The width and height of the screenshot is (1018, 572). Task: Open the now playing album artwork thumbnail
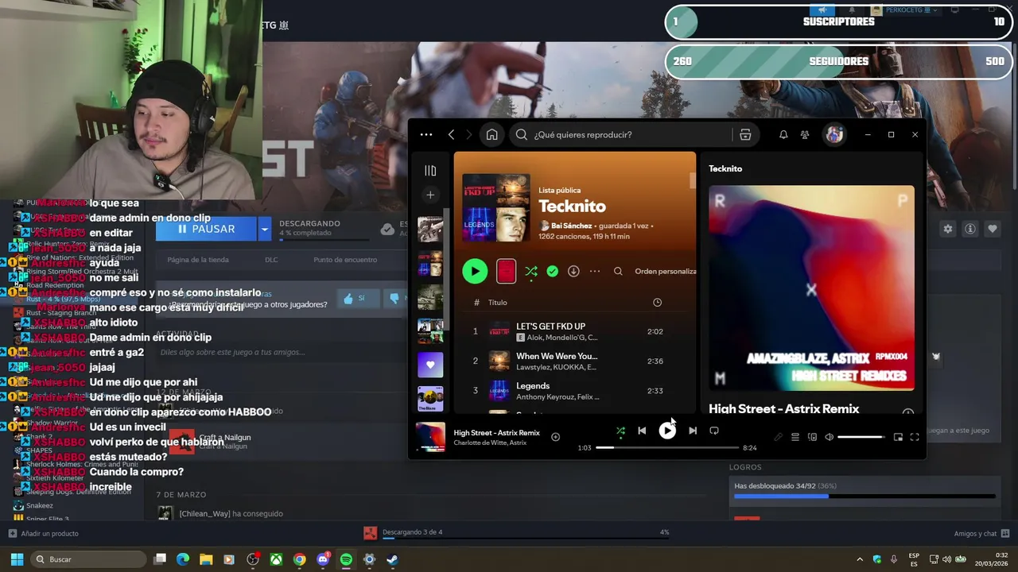pos(430,437)
